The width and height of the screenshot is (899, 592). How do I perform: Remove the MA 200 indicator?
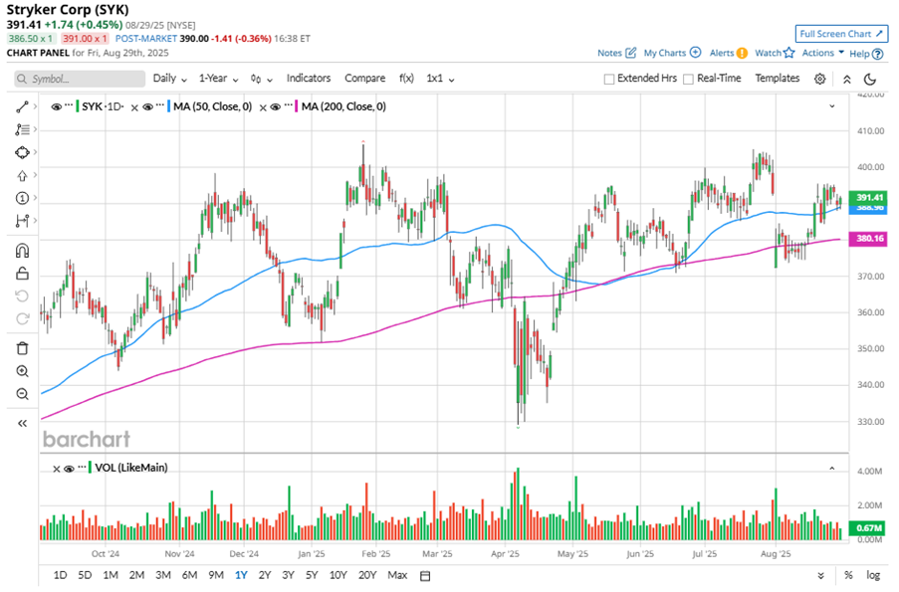[262, 107]
